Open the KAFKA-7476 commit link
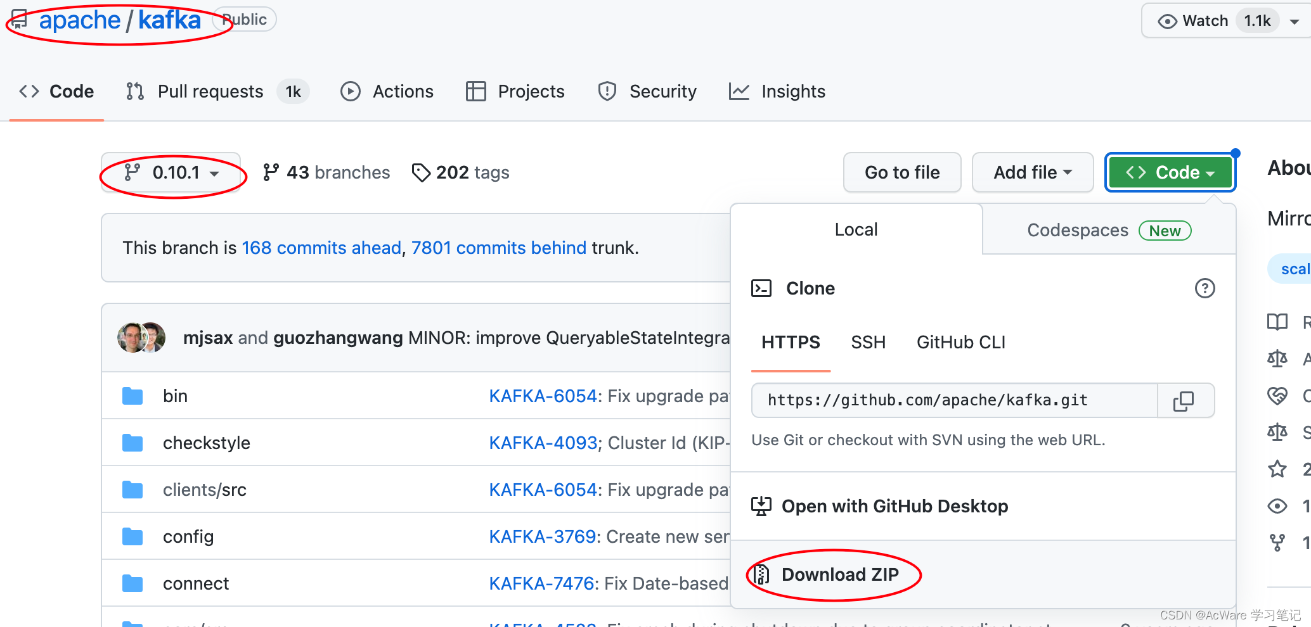Image resolution: width=1311 pixels, height=627 pixels. point(542,583)
